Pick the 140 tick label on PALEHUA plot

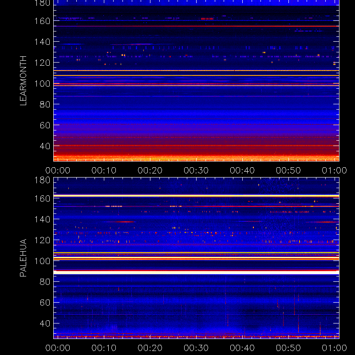(42, 219)
